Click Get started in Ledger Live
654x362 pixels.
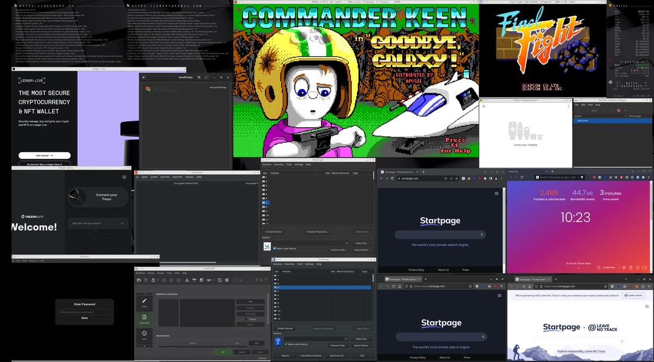click(45, 155)
